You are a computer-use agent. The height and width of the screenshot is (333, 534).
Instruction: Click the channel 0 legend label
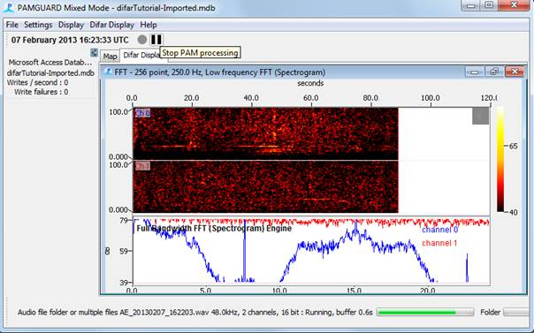coord(439,230)
